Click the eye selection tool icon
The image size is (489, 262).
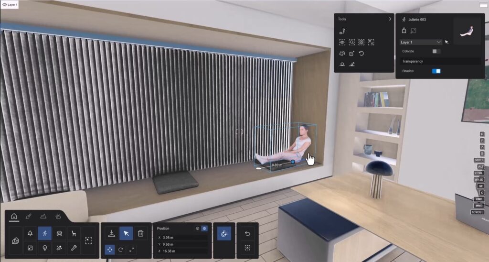point(342,42)
